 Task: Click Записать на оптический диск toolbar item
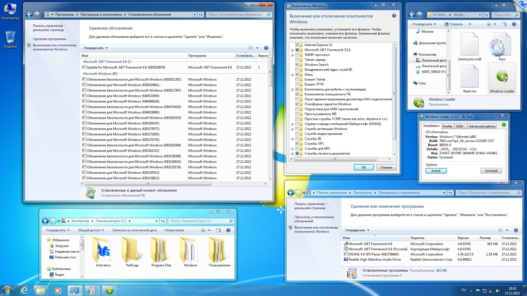point(134,230)
